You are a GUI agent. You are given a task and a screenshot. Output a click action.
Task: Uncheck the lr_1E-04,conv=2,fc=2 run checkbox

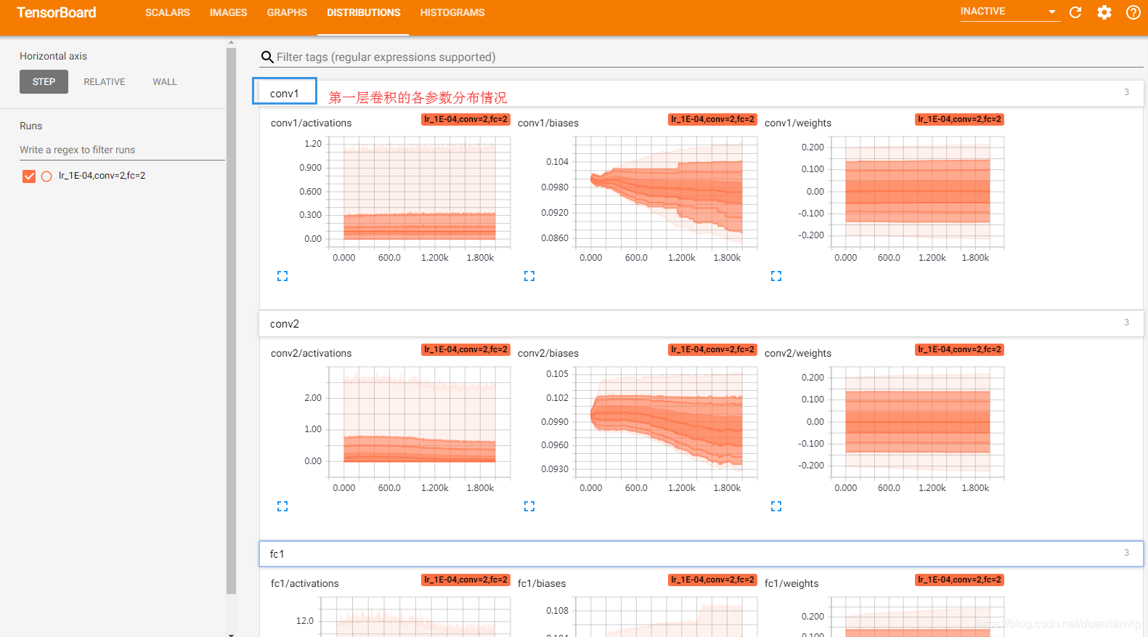coord(29,176)
